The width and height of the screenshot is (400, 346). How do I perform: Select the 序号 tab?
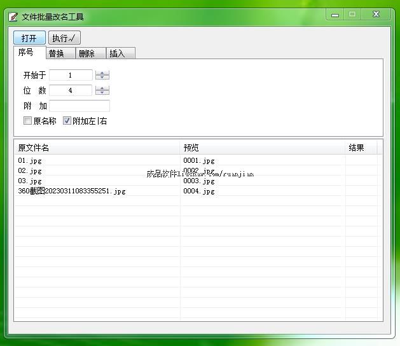(26, 53)
